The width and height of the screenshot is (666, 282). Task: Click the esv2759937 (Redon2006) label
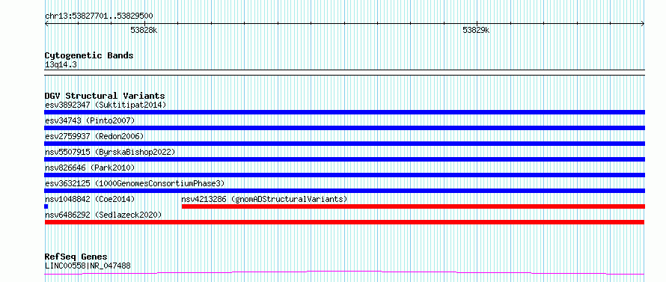[94, 136]
